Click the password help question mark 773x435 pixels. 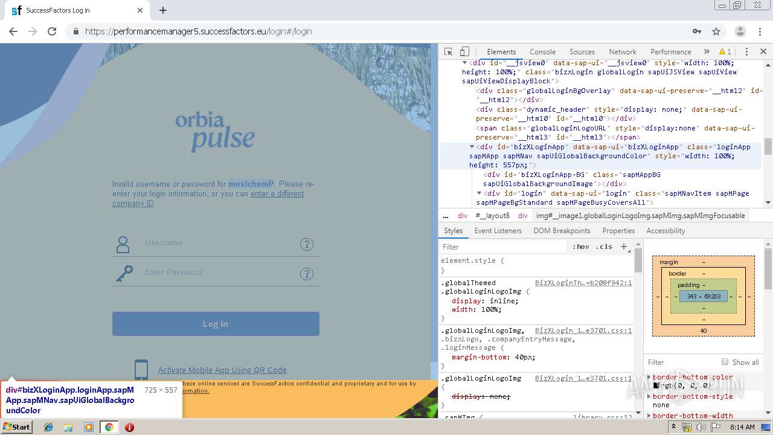click(307, 274)
